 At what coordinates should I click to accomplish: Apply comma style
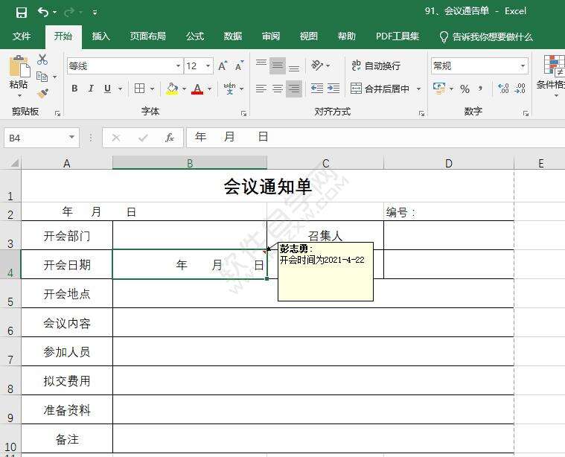coord(481,89)
